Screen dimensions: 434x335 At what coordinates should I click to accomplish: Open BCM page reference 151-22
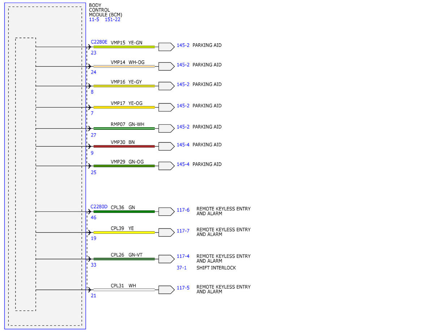tap(112, 20)
